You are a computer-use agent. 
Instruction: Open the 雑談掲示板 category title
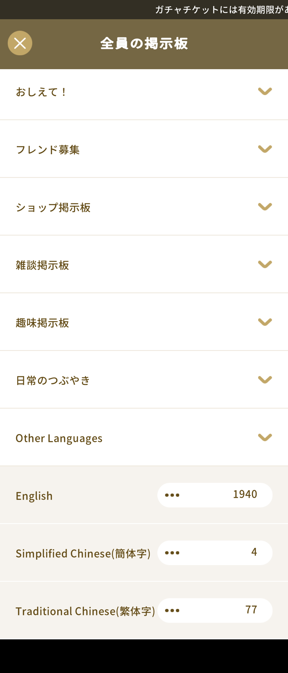[42, 265]
